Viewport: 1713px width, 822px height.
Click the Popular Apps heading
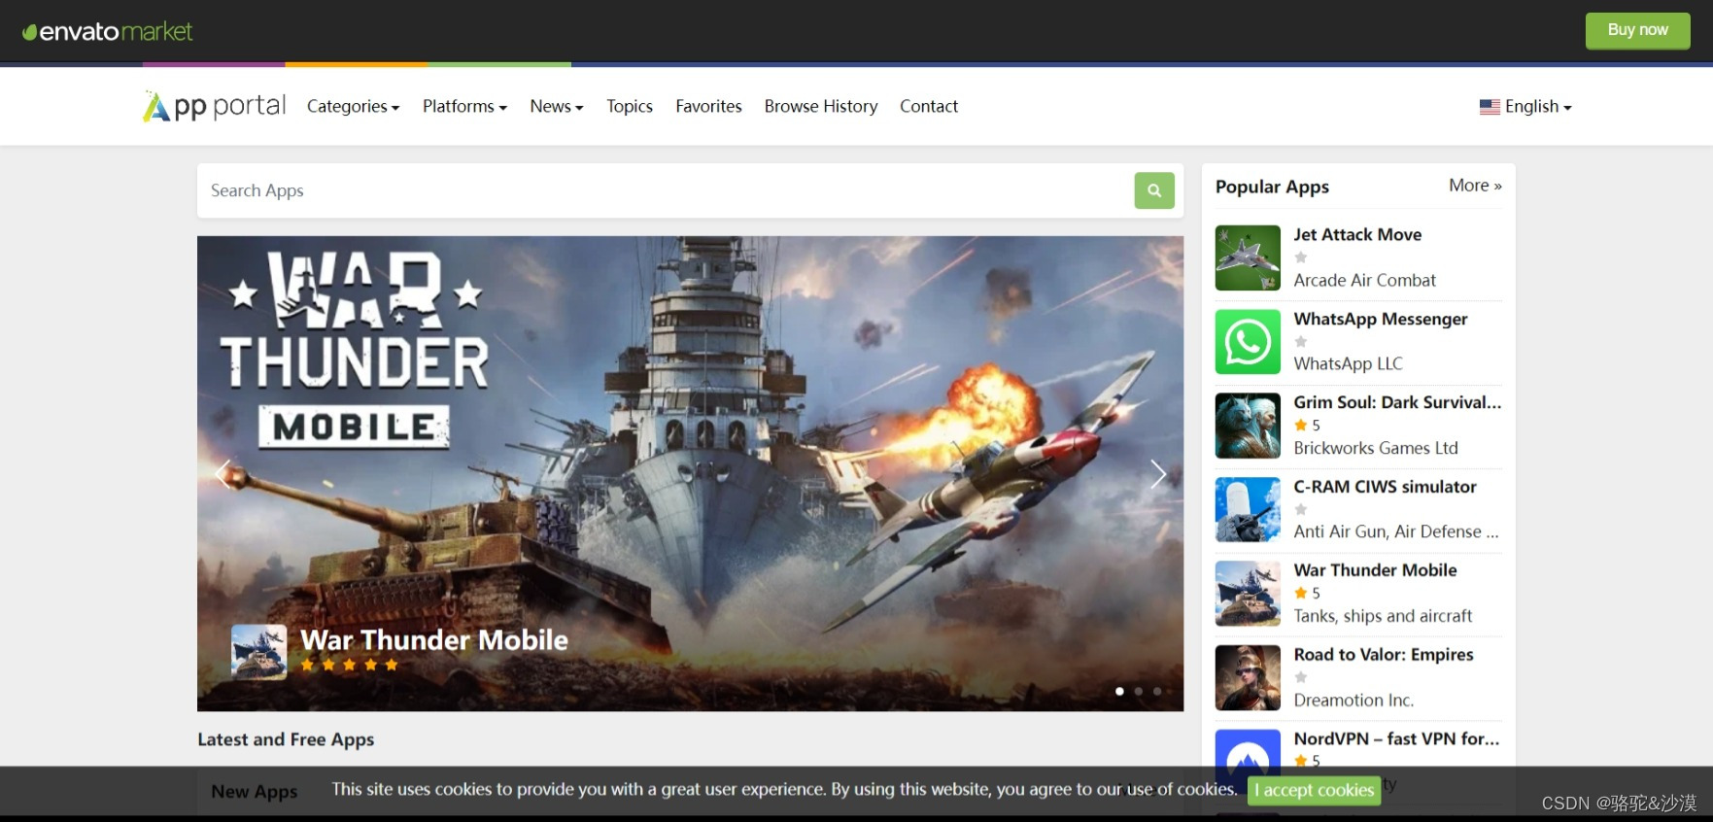click(x=1272, y=187)
